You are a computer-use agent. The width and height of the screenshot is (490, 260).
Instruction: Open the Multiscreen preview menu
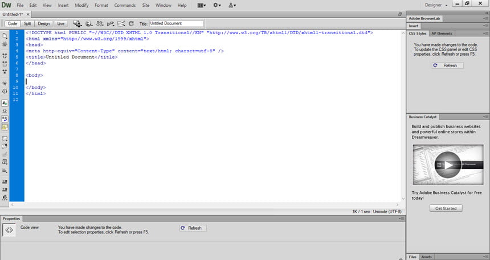(x=77, y=24)
